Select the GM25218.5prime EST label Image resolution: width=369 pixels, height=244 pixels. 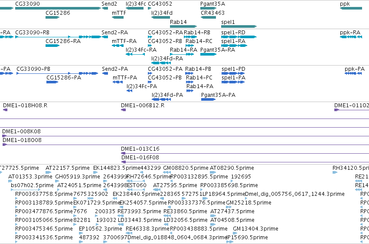point(248,203)
